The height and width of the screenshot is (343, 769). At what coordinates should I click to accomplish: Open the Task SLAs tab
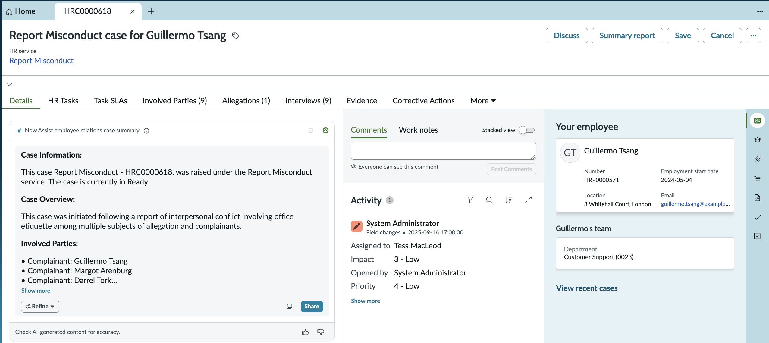click(x=110, y=101)
